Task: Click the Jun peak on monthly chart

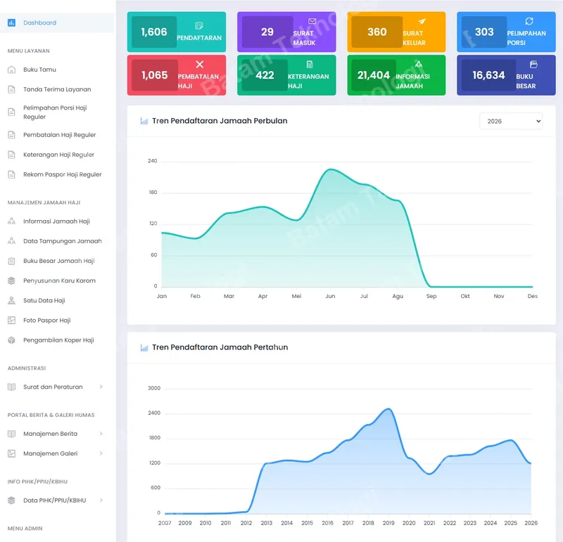Action: click(330, 169)
